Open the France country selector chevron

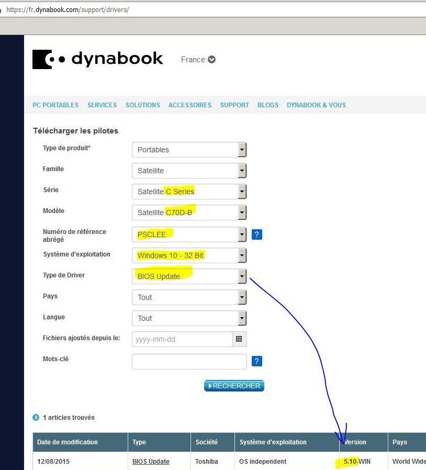click(x=211, y=60)
